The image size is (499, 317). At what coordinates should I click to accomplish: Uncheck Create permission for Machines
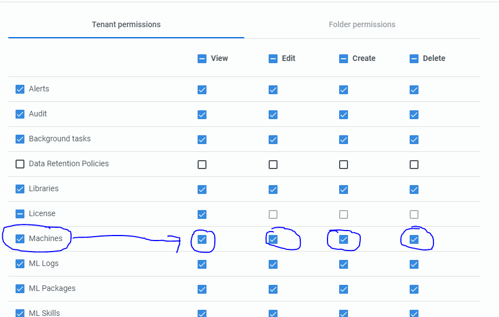tap(344, 239)
